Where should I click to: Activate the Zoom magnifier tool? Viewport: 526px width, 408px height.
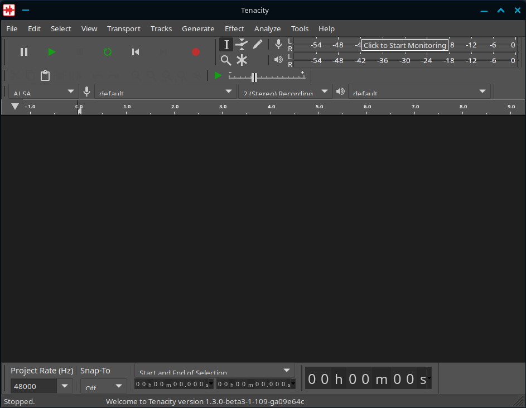tap(226, 60)
